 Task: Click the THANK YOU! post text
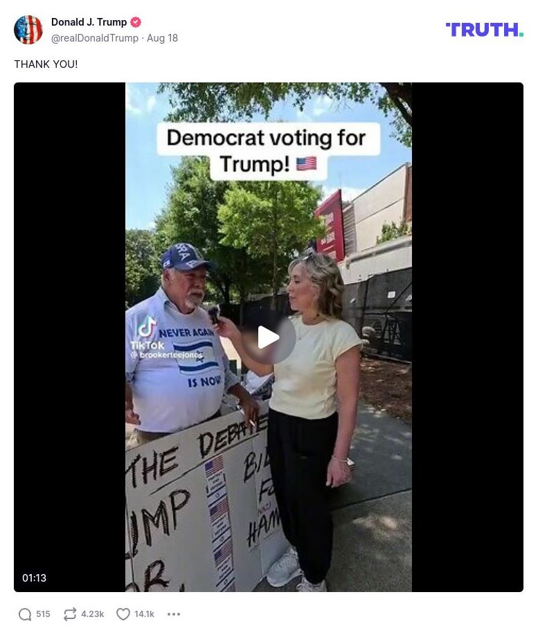46,64
